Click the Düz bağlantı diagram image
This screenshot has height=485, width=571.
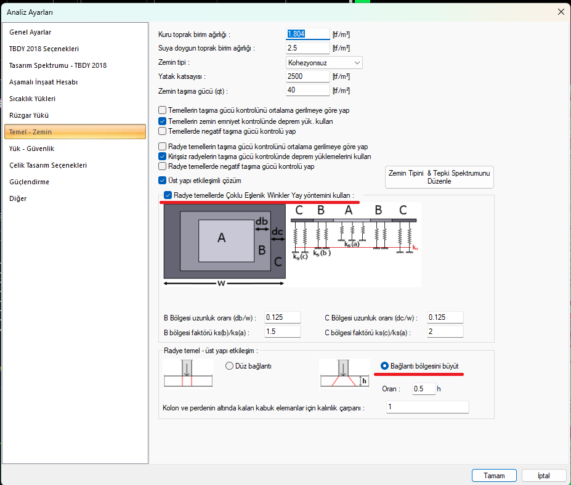(x=188, y=373)
